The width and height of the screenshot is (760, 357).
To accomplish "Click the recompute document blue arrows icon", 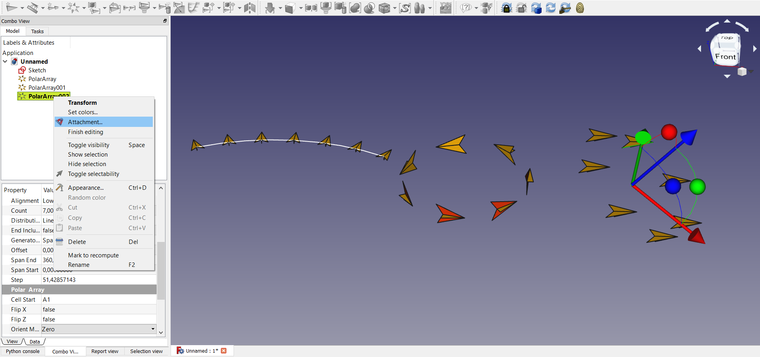I will tap(551, 8).
